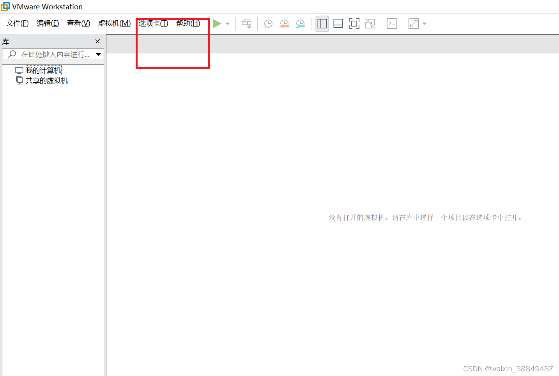Viewport: 559px width, 376px height.
Task: Revert to the previous snapshot icon
Action: [x=284, y=24]
